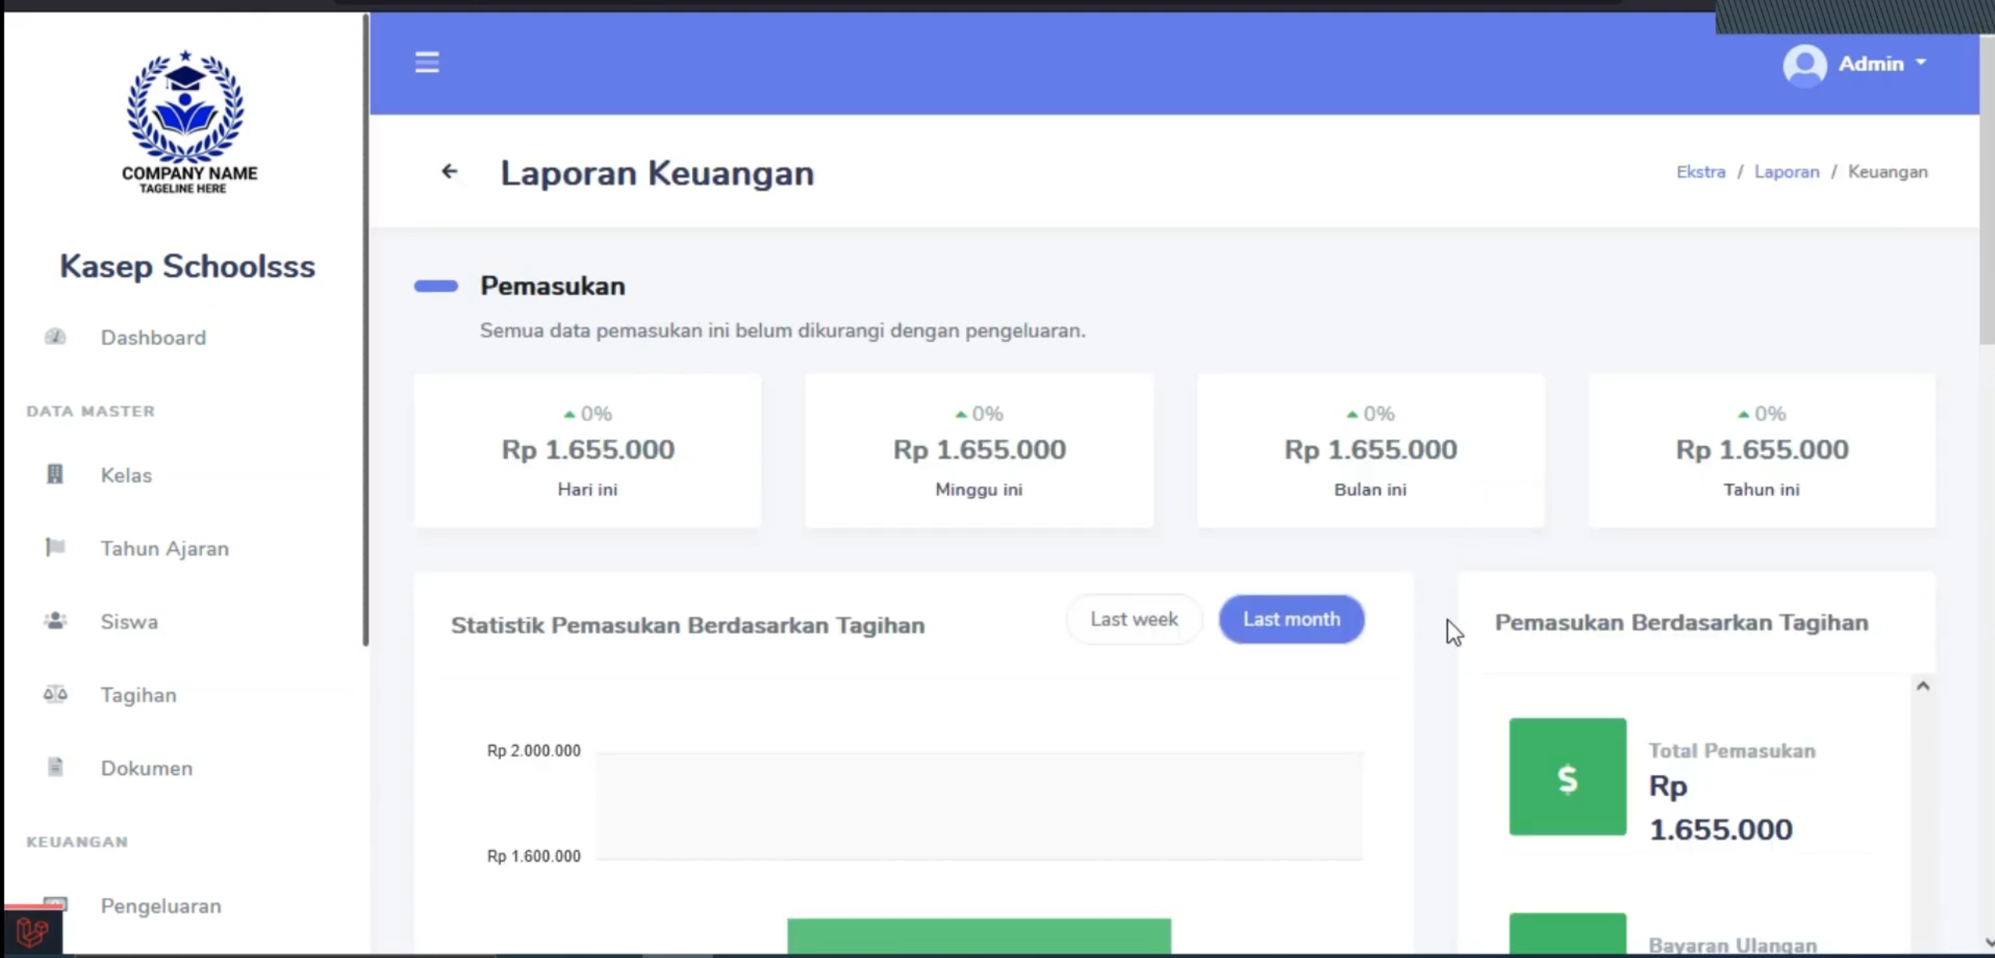Viewport: 1995px width, 958px height.
Task: Click the Rp 2.000.000 axis label
Action: click(x=534, y=750)
